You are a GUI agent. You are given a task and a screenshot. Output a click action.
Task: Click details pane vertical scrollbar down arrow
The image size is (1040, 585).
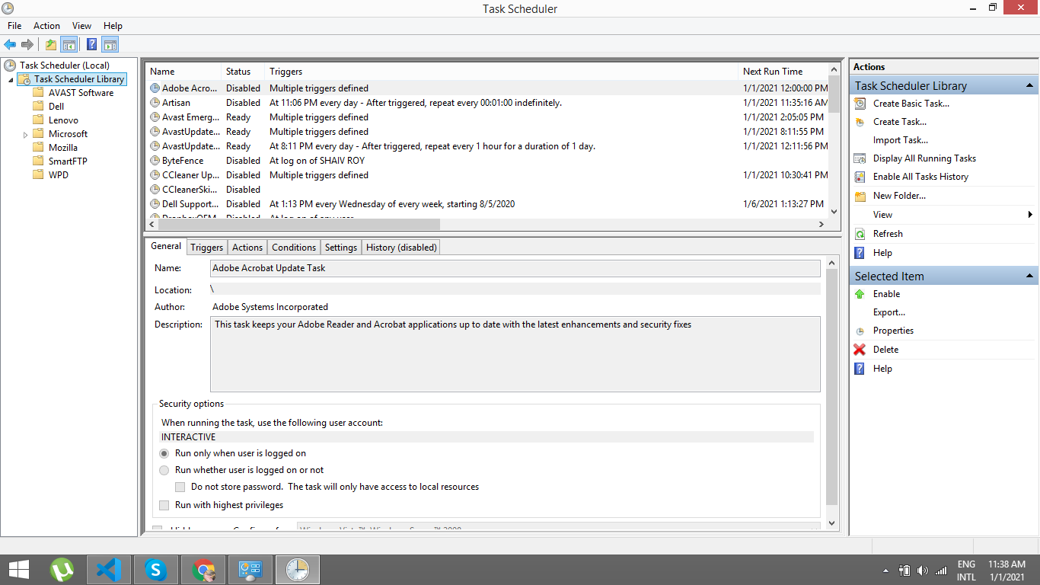[831, 523]
